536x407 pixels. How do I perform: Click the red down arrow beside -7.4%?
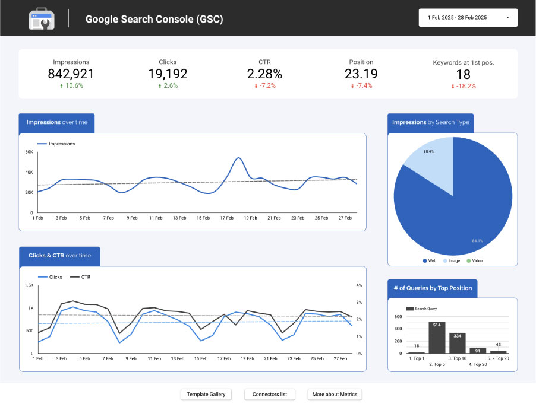[x=352, y=86]
